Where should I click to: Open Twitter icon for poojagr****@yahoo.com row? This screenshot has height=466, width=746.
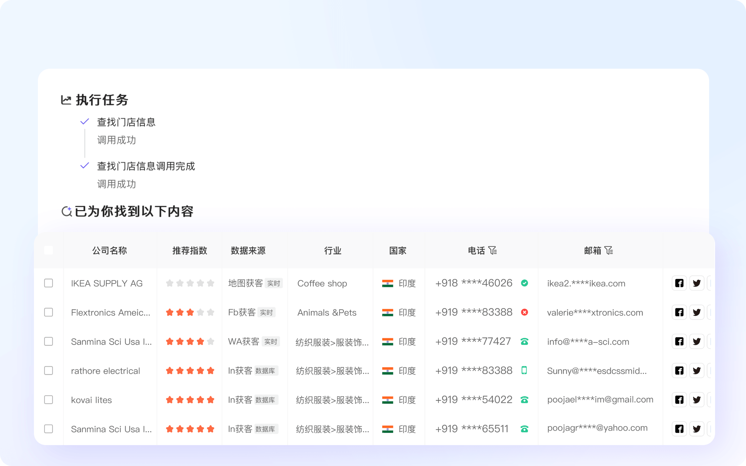pos(696,429)
